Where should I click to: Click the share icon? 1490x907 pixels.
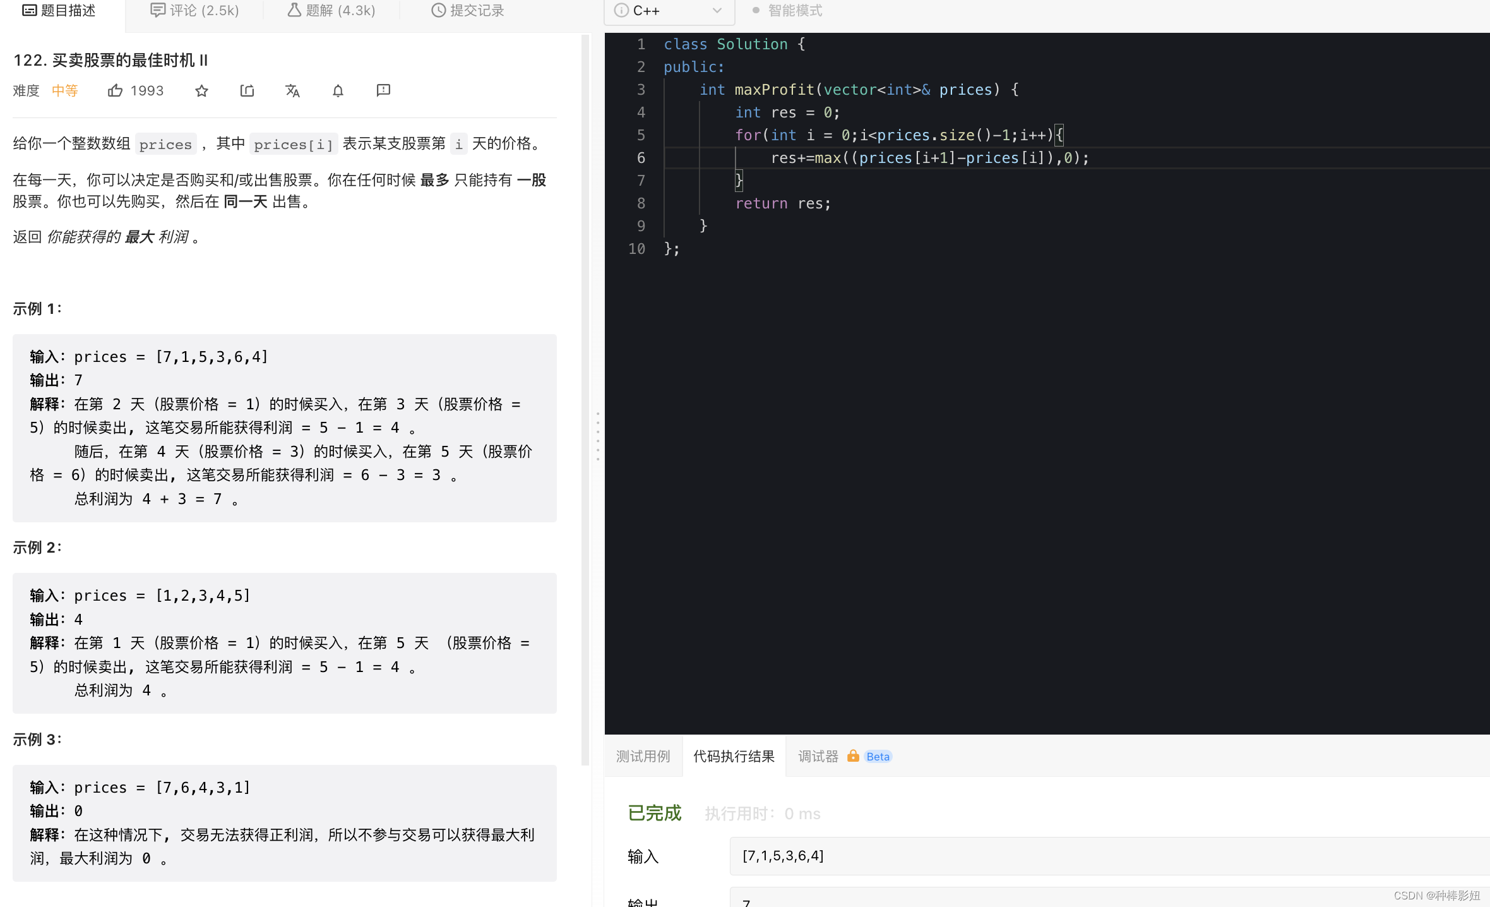(247, 91)
